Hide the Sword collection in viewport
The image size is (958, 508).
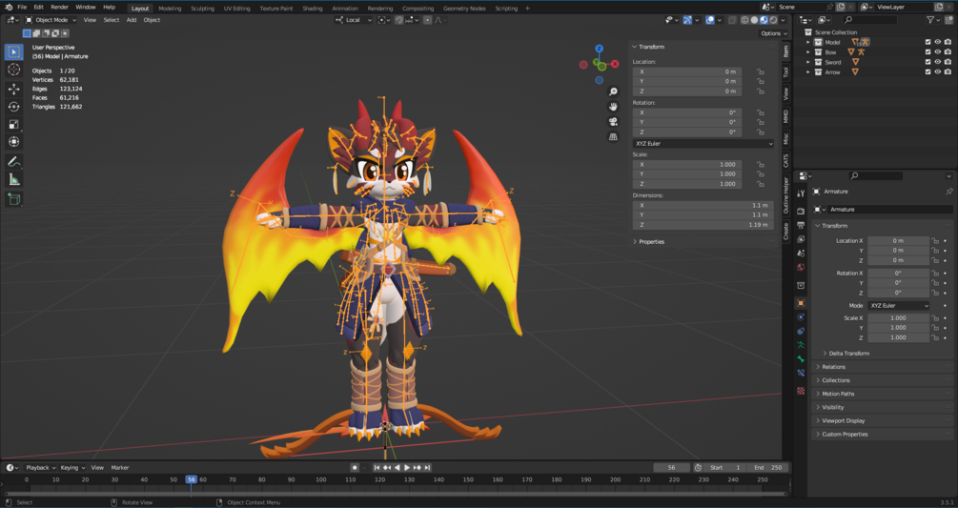pos(938,62)
